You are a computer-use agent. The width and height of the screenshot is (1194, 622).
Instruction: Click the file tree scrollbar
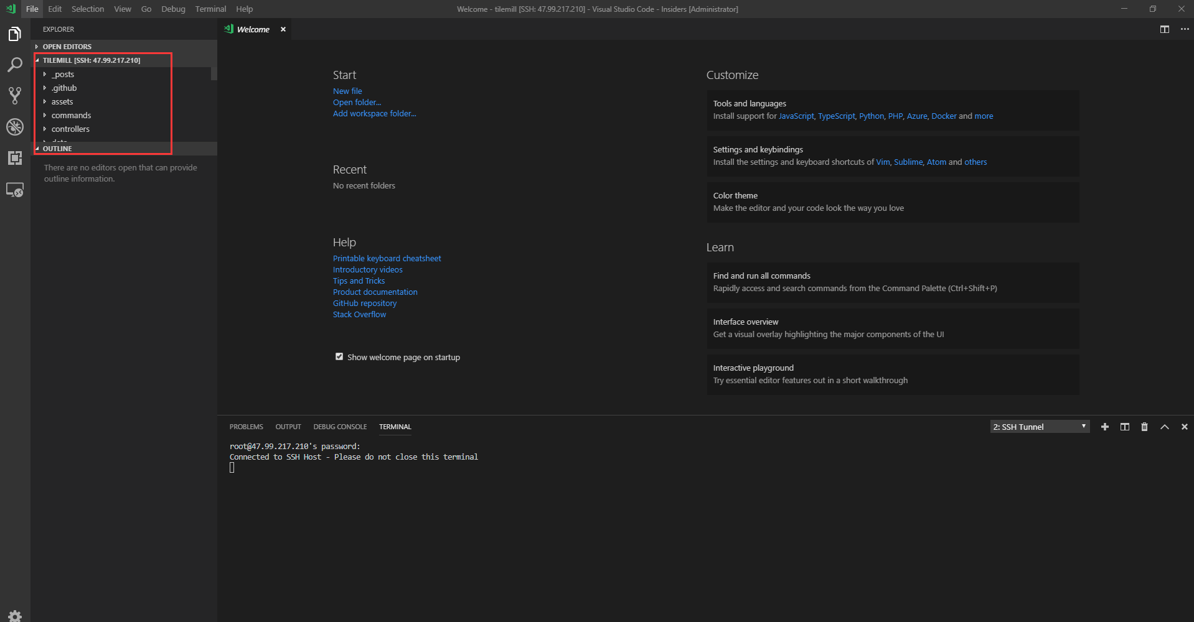click(x=214, y=73)
